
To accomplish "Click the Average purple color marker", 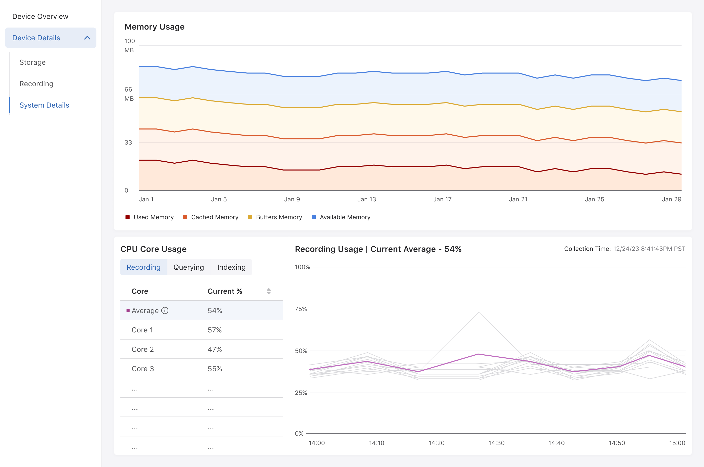I will point(128,311).
